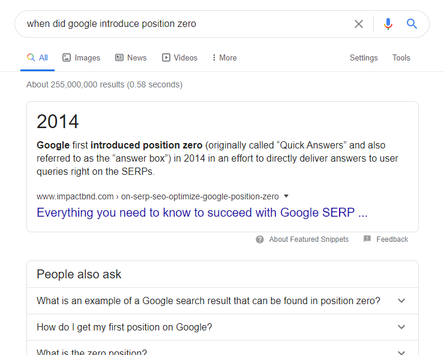Image resolution: width=444 pixels, height=355 pixels.
Task: Open the More search categories menu
Action: [224, 57]
